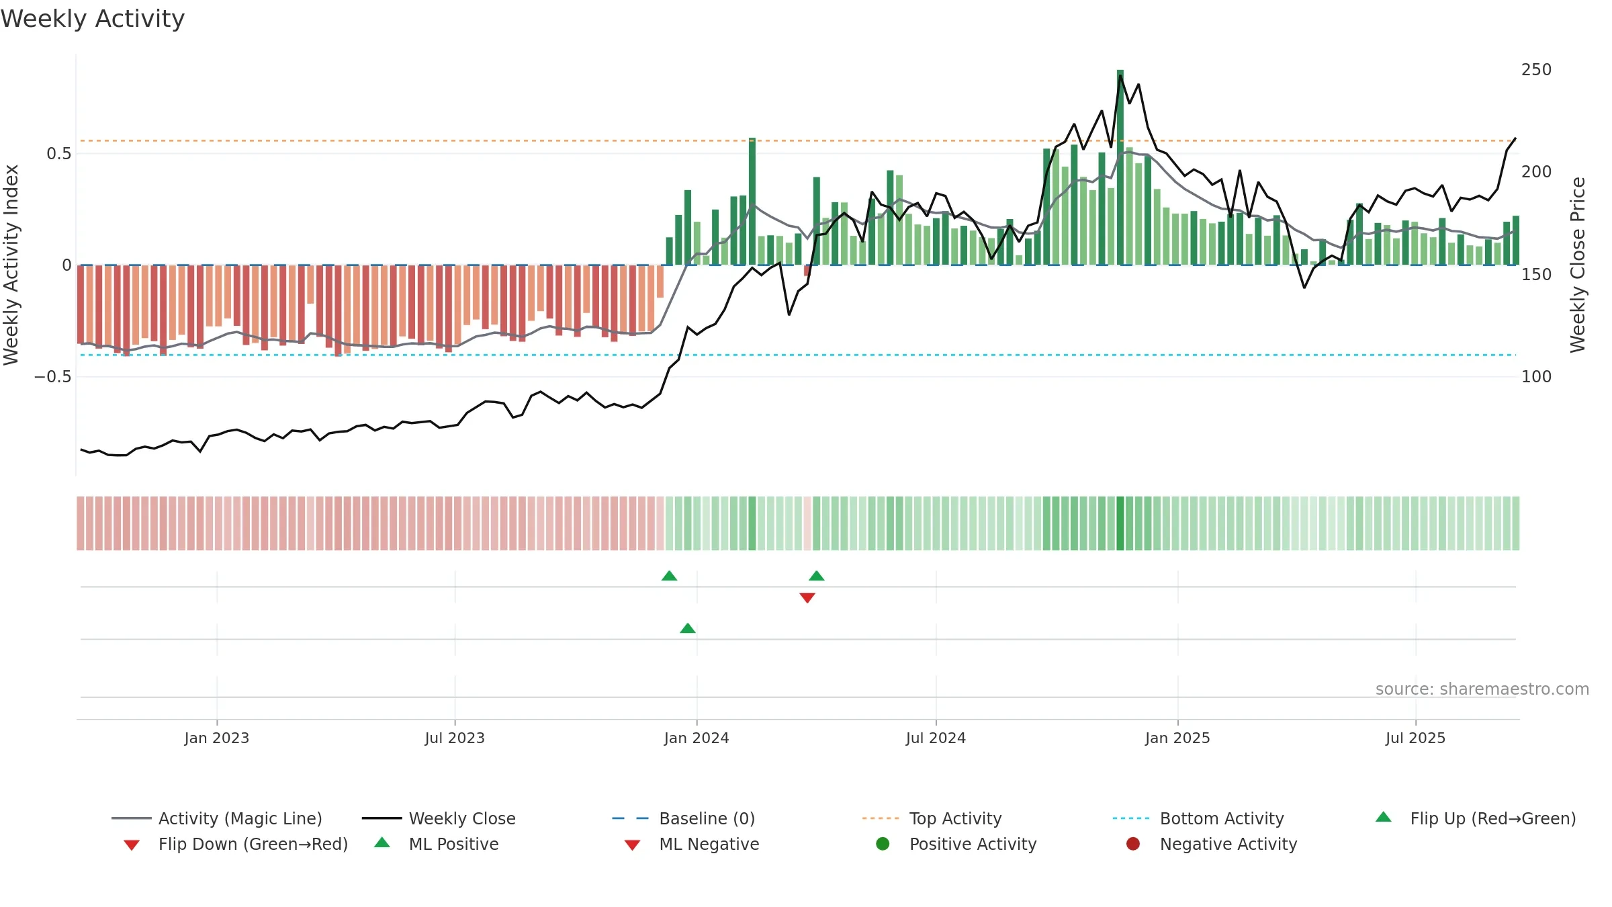This screenshot has height=907, width=1612.
Task: Click the darkest green heatmap cell in late 2024
Action: coord(1120,523)
